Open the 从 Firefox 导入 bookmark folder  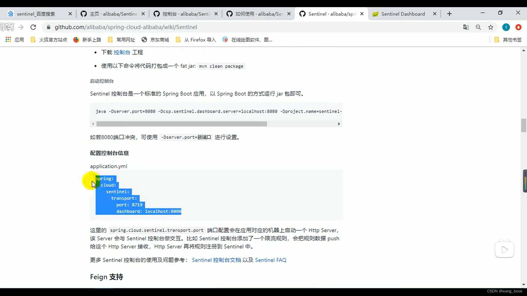(196, 40)
